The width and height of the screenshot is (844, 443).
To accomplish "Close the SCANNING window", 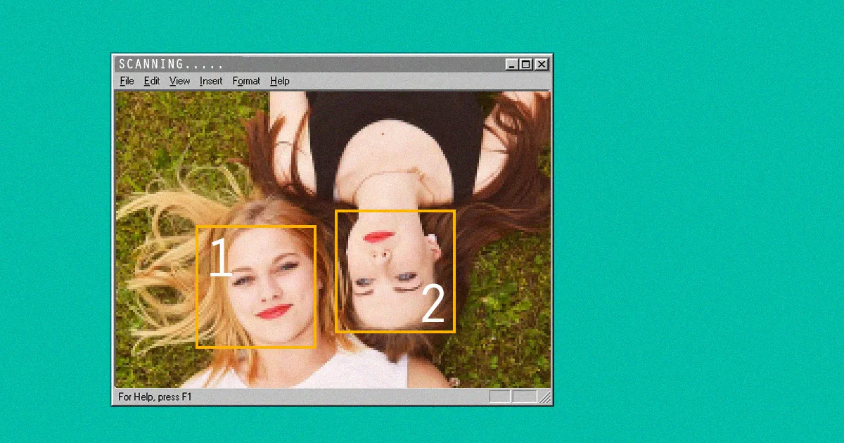I will (541, 64).
